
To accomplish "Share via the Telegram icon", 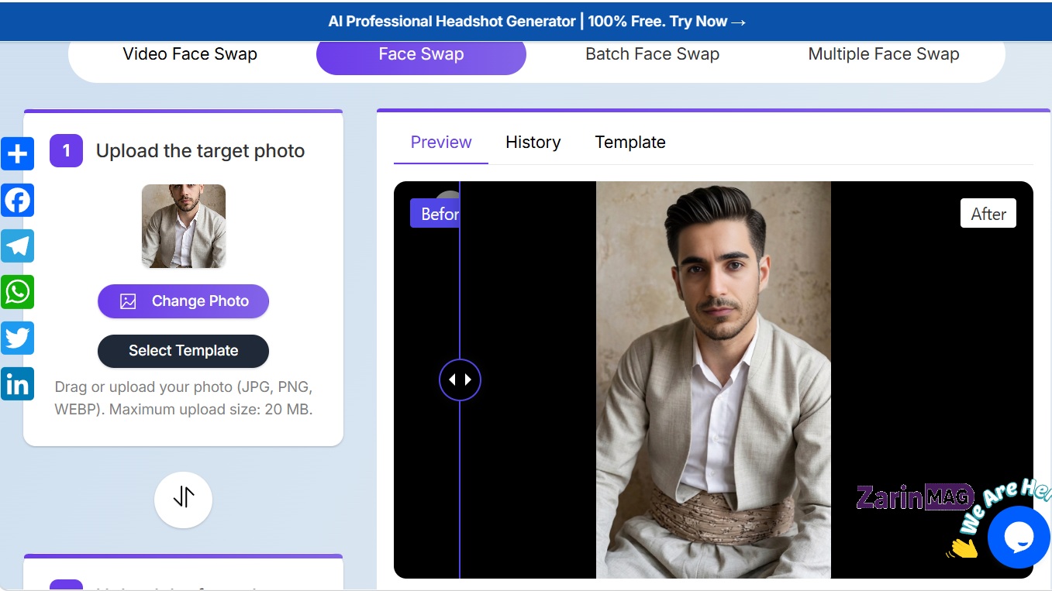I will click(x=17, y=246).
